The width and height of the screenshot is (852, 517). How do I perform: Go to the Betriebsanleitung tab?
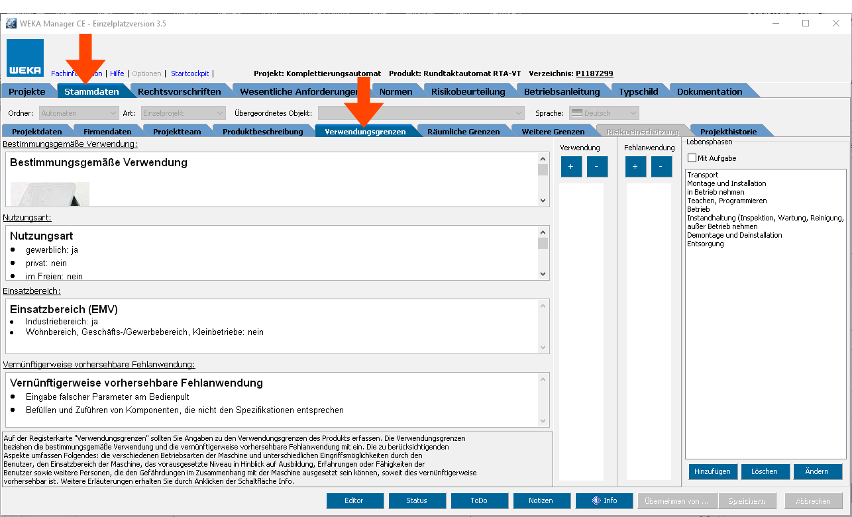[562, 91]
